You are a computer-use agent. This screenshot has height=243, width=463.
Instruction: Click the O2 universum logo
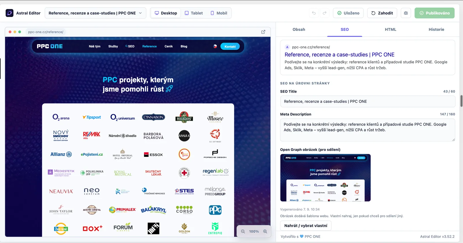123,117
